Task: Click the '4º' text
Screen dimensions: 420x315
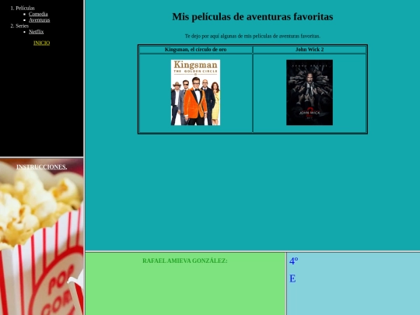Action: [x=293, y=261]
